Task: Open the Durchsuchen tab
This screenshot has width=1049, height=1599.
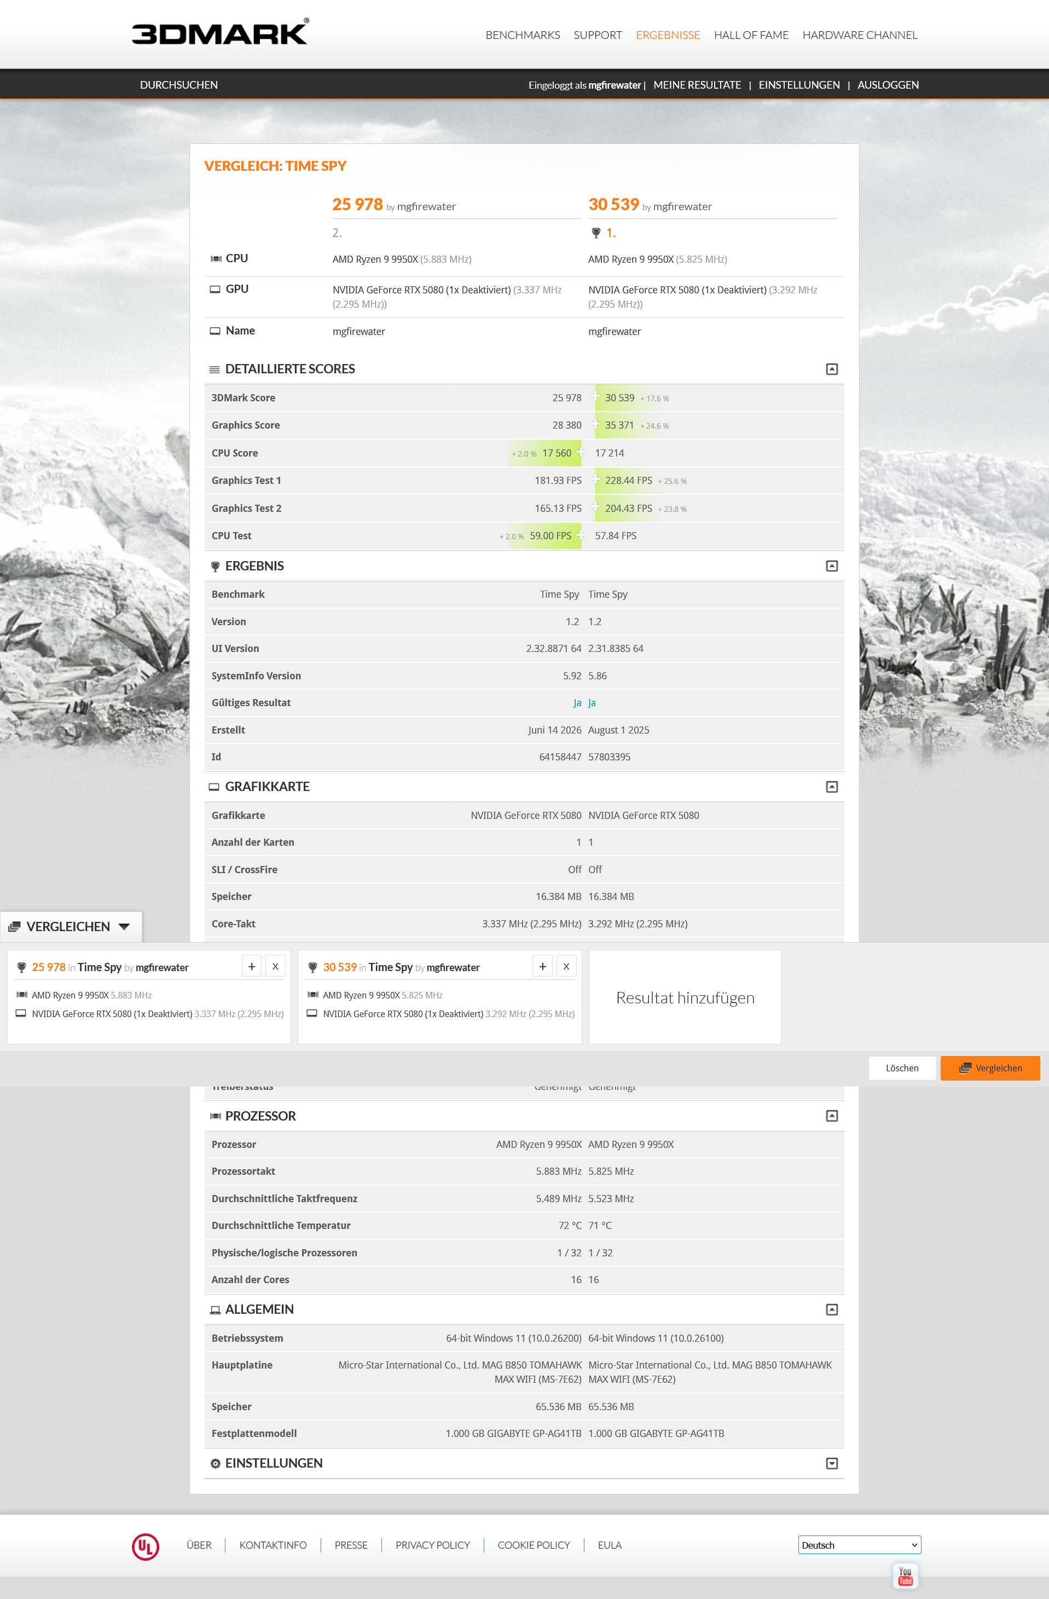Action: coord(178,85)
